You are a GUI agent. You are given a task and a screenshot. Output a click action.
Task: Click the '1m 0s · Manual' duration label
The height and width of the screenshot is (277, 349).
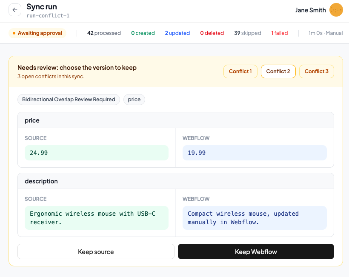click(326, 33)
